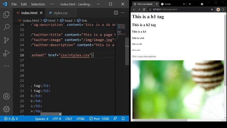This screenshot has width=227, height=128.
Task: Change language mode via HTML
Action: pyautogui.click(x=81, y=119)
